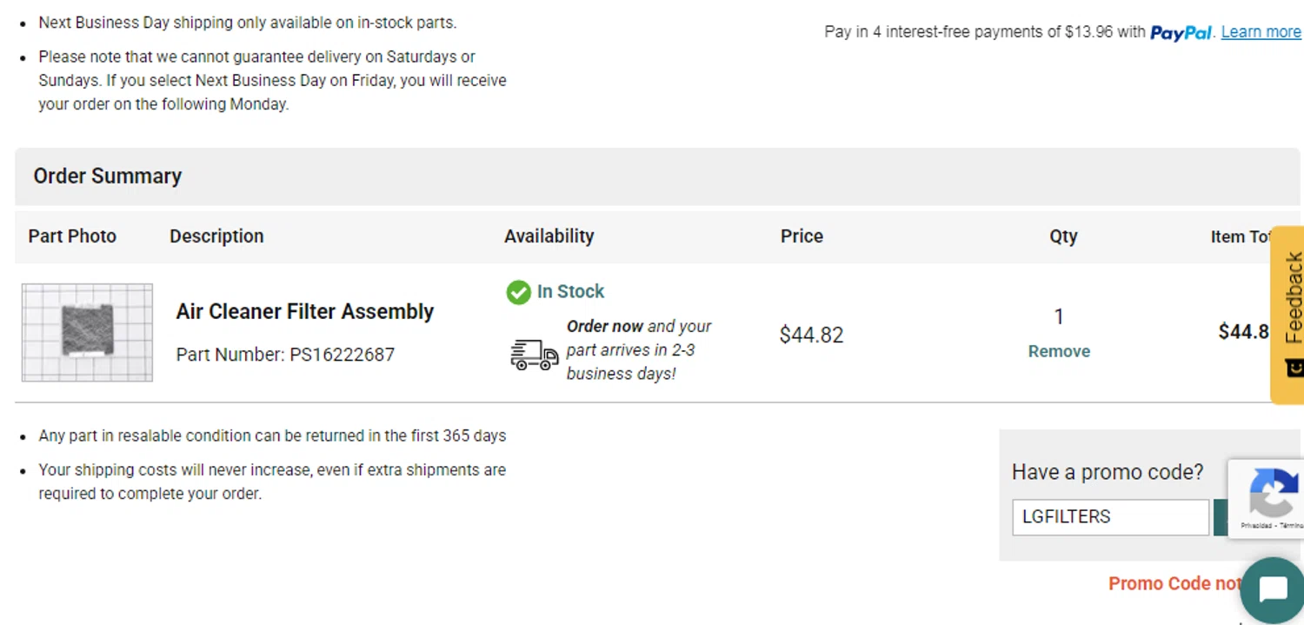Click the delivery truck icon

pos(534,355)
